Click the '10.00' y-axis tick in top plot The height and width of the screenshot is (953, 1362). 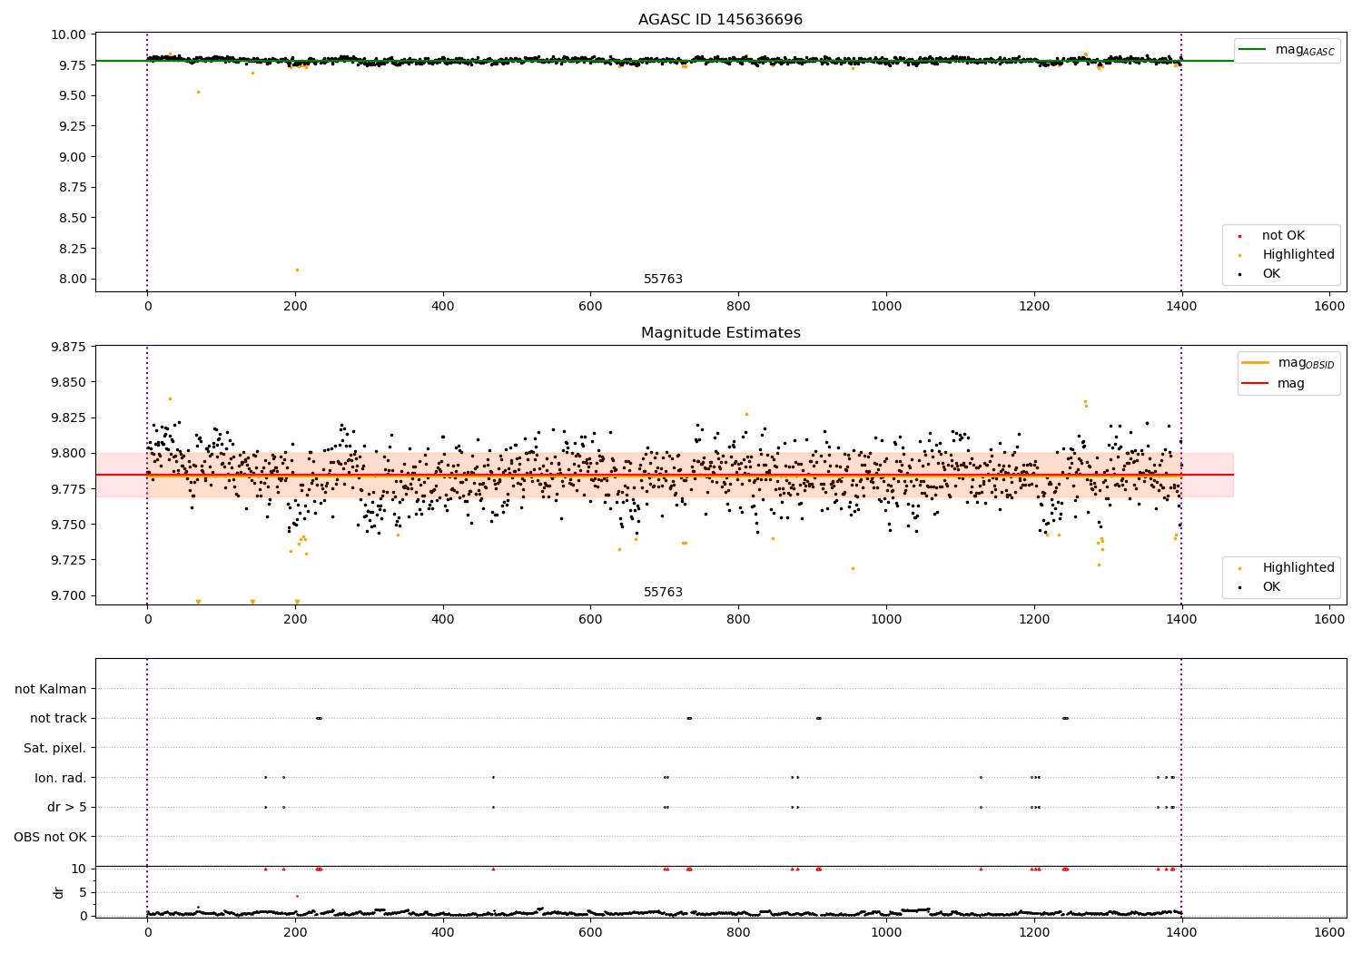(x=70, y=34)
